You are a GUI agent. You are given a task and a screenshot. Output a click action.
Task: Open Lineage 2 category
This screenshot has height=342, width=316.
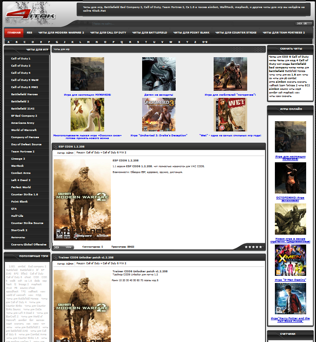pos(26,159)
